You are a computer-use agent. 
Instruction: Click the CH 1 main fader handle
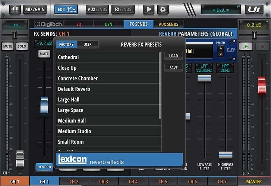click(x=20, y=158)
